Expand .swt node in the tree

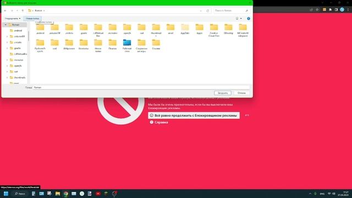pyautogui.click(x=7, y=71)
